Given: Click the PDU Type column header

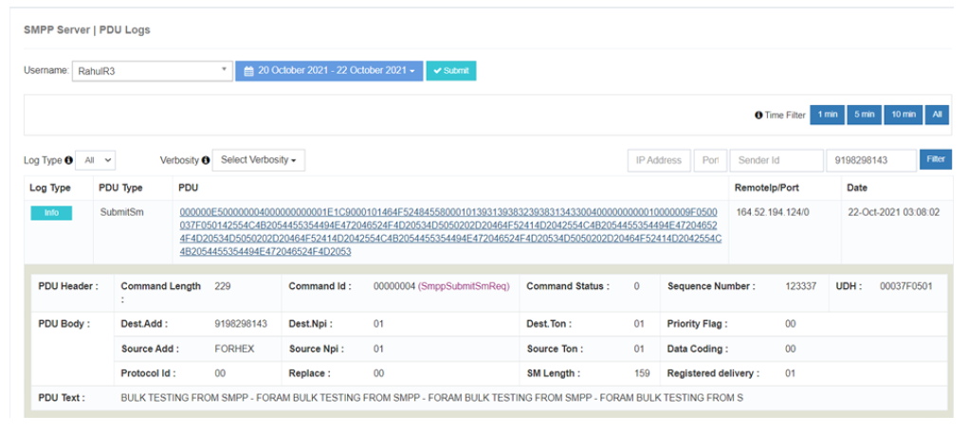Looking at the screenshot, I should coord(120,188).
